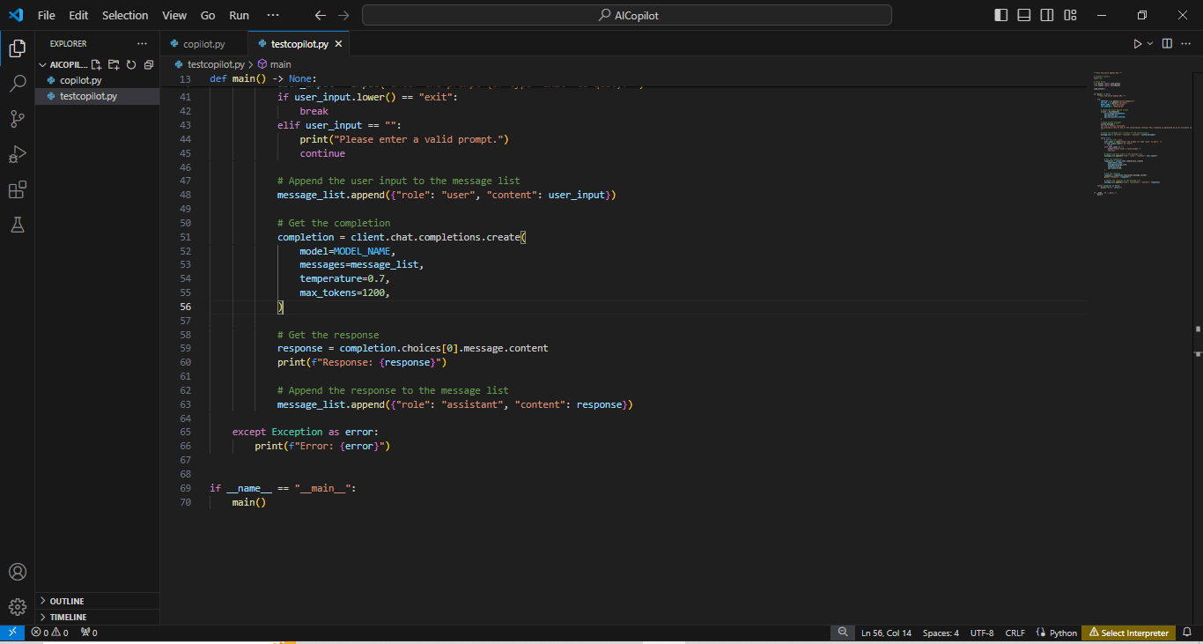
Task: Click the Python language mode indicator
Action: pyautogui.click(x=1057, y=633)
